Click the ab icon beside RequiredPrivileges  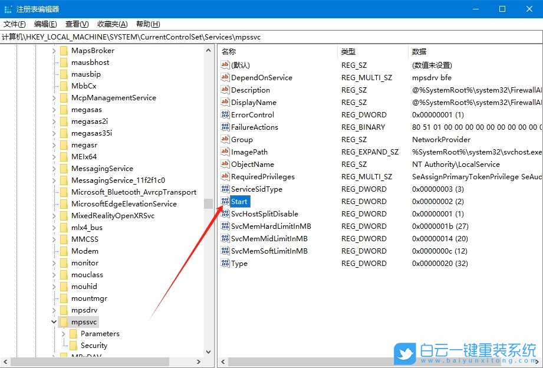click(226, 176)
